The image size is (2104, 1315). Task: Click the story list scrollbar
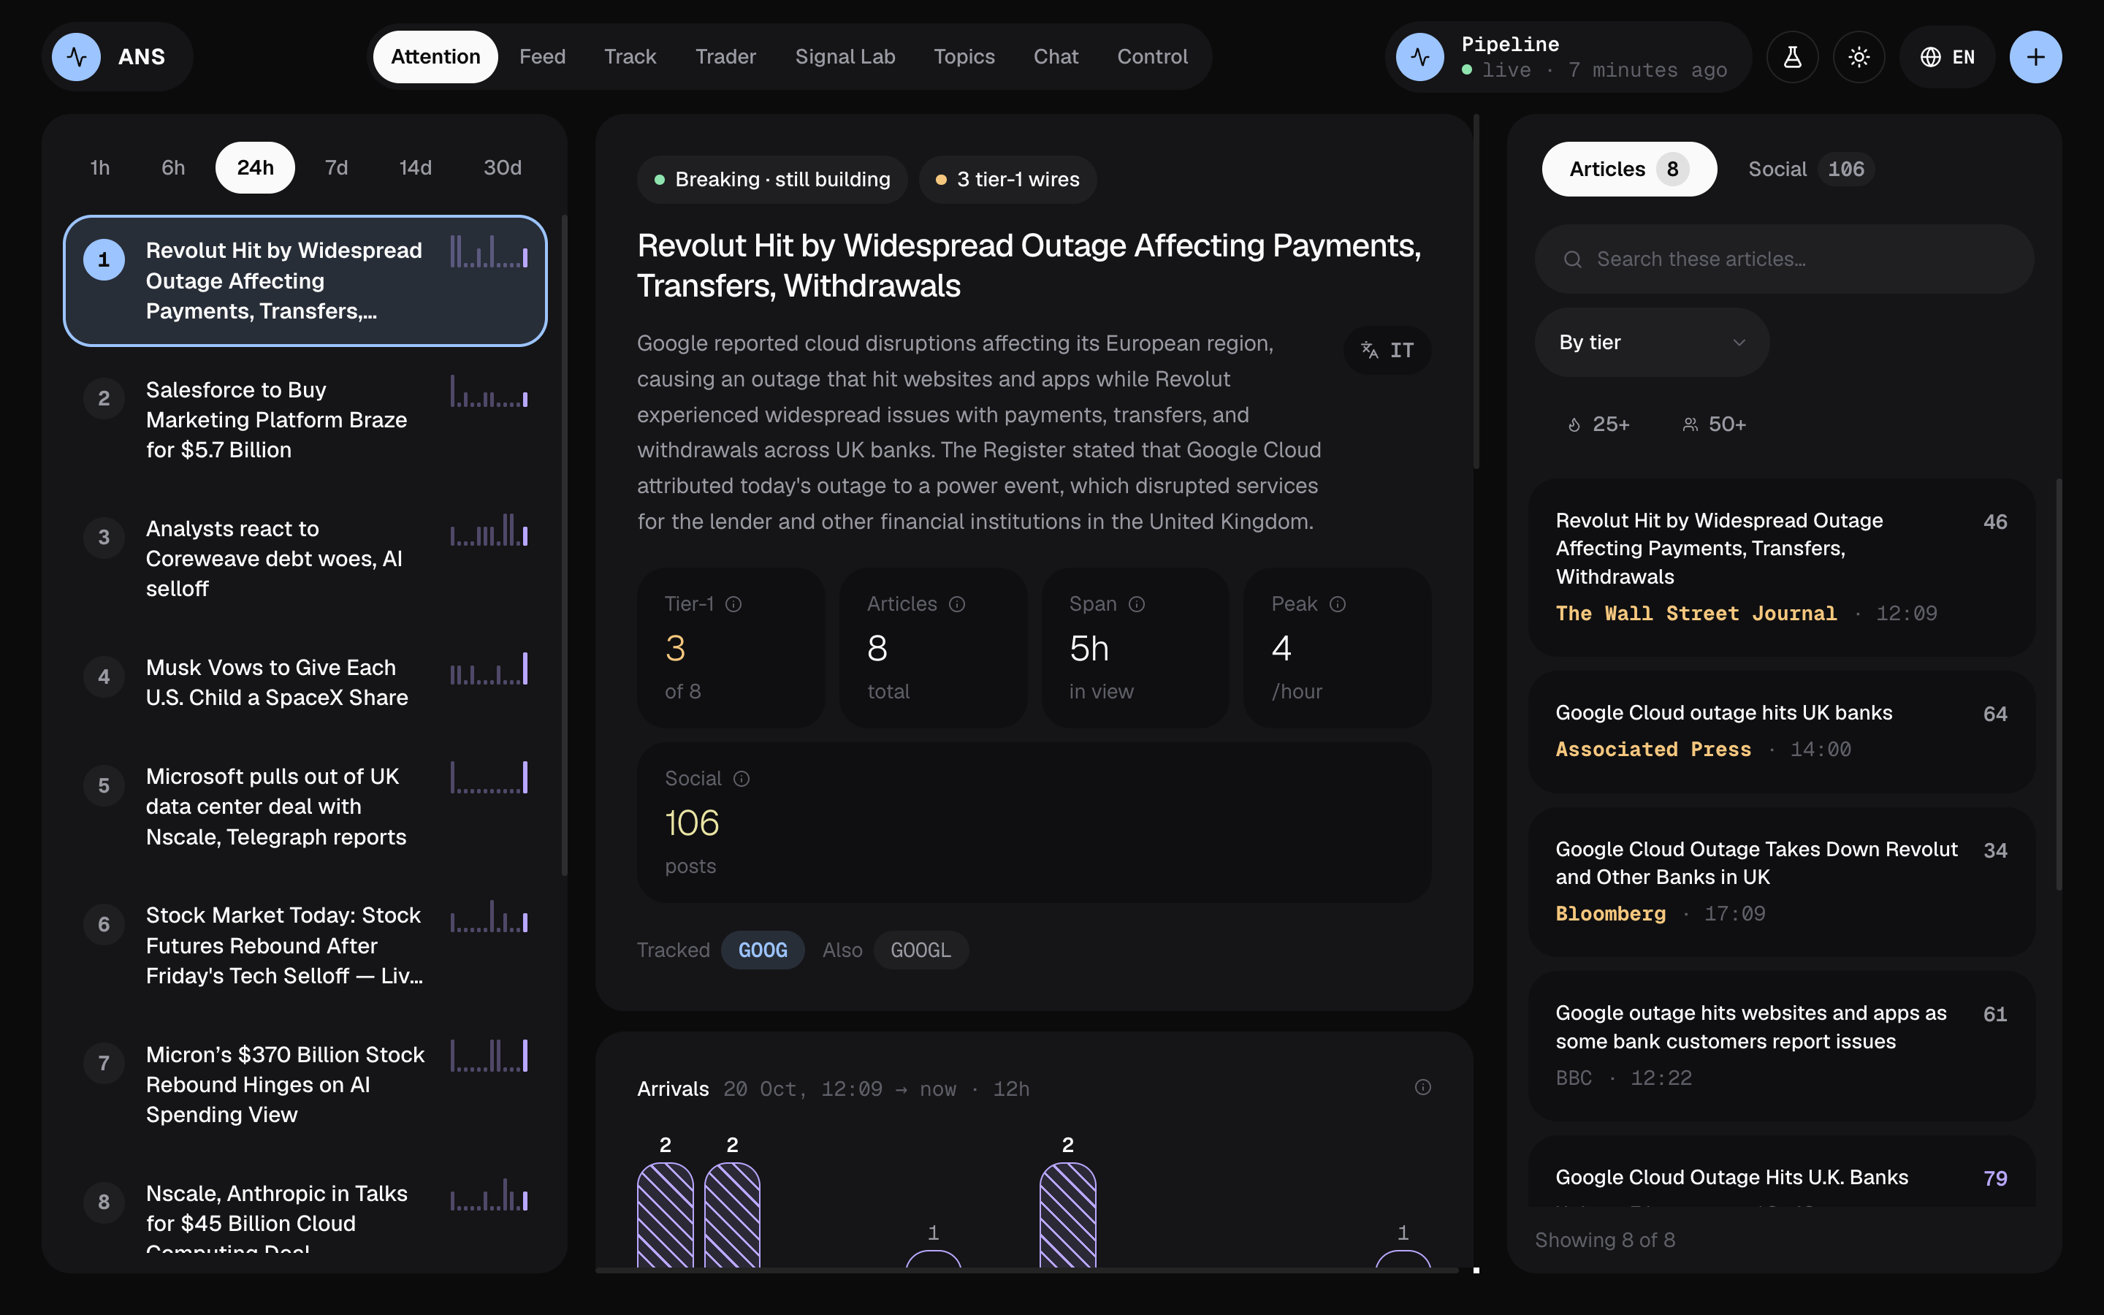coord(564,544)
